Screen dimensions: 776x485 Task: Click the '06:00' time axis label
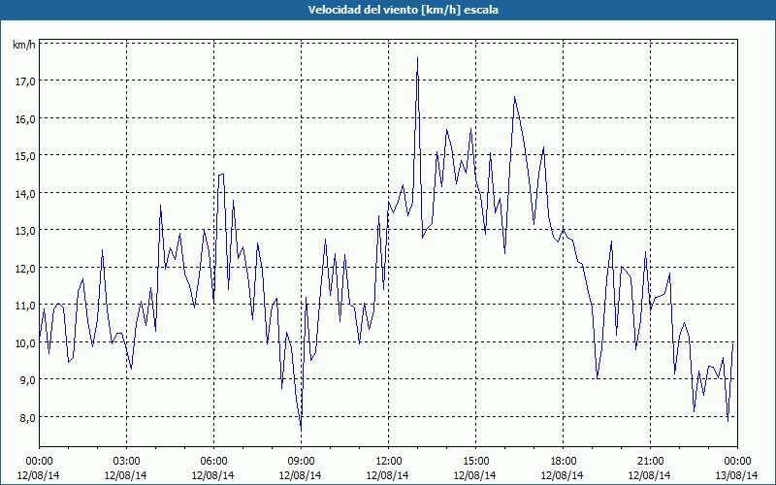[x=213, y=462]
